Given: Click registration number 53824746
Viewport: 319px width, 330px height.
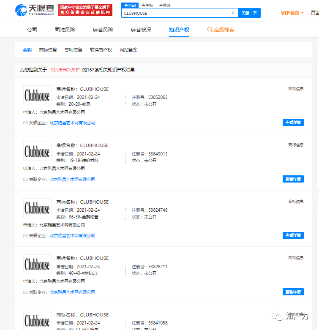Looking at the screenshot, I should tap(158, 210).
